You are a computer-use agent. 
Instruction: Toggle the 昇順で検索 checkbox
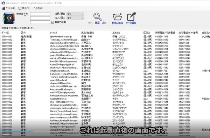click(52, 22)
